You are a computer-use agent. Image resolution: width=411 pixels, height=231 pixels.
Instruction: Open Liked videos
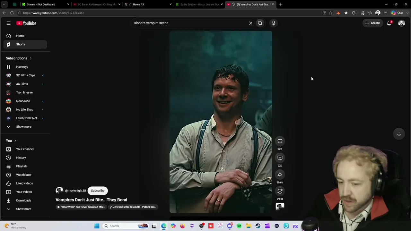tap(25, 183)
